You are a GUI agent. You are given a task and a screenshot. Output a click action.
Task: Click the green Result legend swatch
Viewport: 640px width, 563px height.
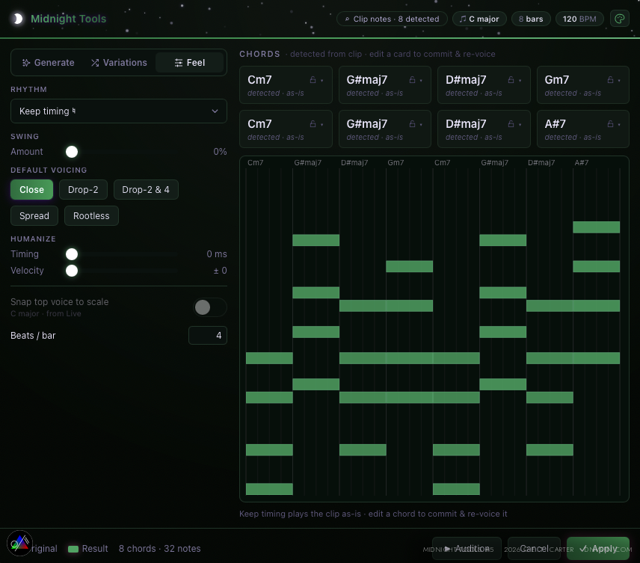(73, 549)
